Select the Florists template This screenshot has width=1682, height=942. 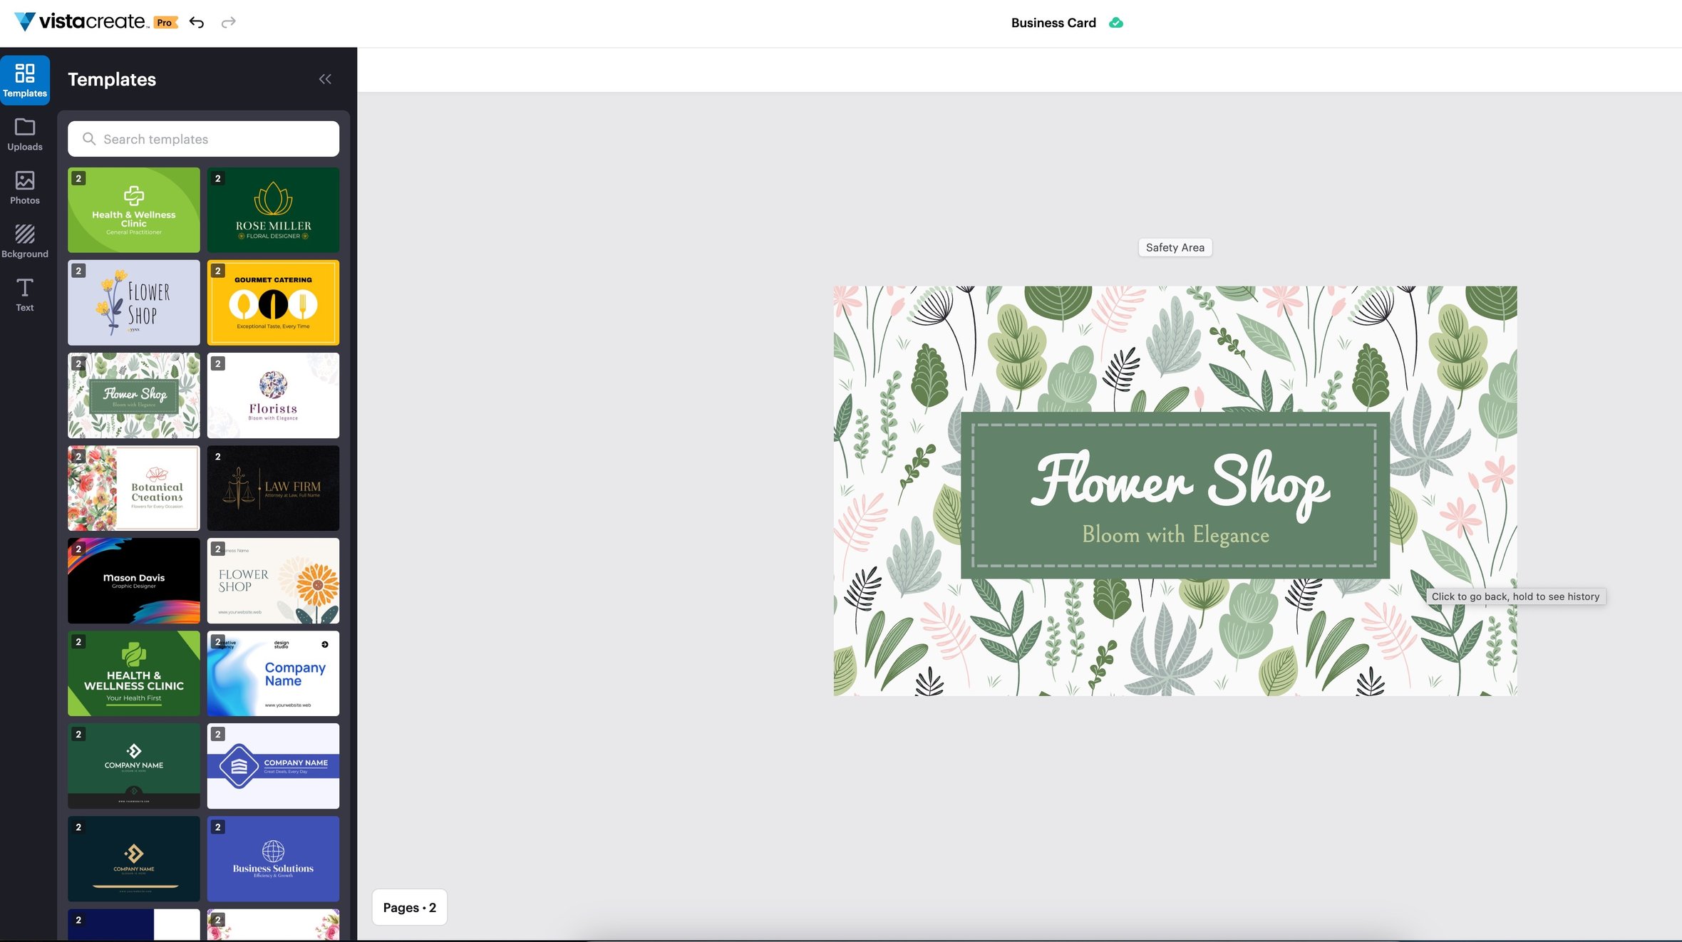pyautogui.click(x=273, y=395)
